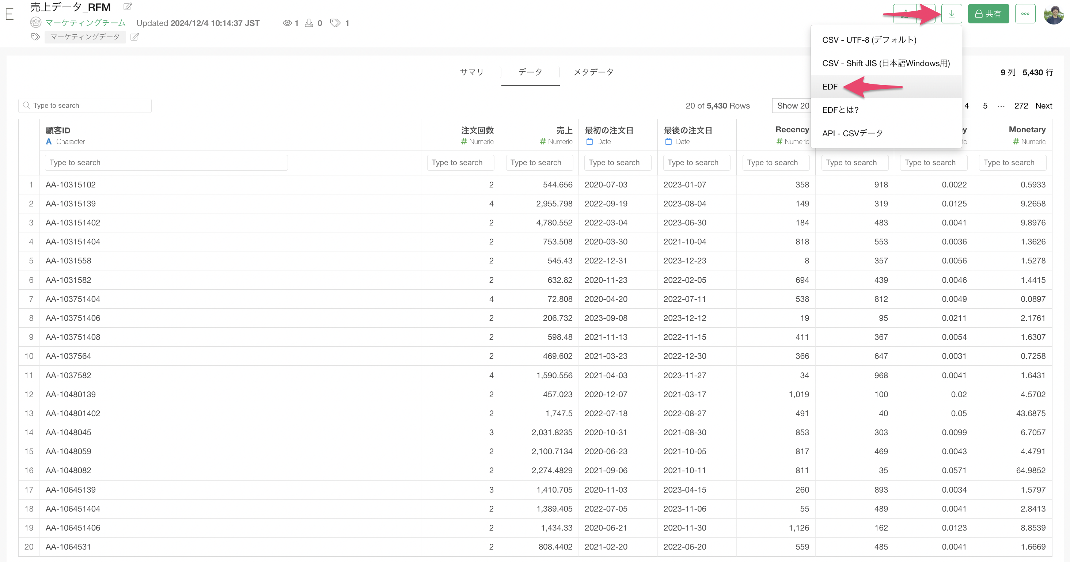Click the user profile avatar
1070x562 pixels.
1054,15
